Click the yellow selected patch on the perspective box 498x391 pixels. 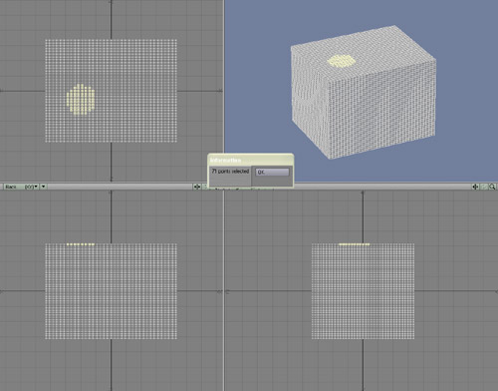tap(342, 61)
